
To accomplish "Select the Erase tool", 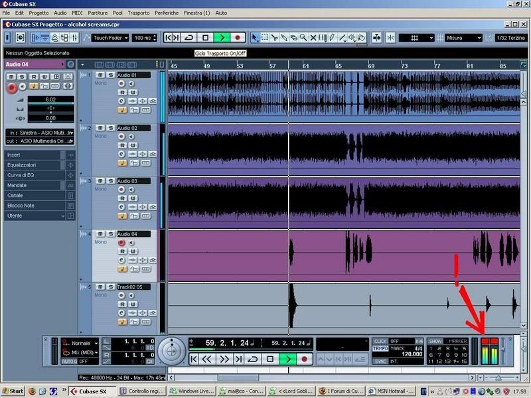I will tap(293, 38).
